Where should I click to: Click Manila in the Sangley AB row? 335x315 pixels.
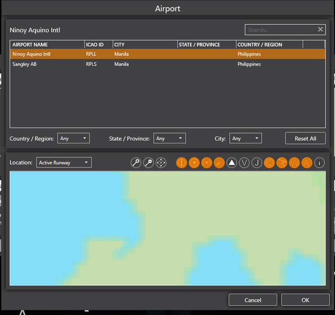[x=121, y=64]
